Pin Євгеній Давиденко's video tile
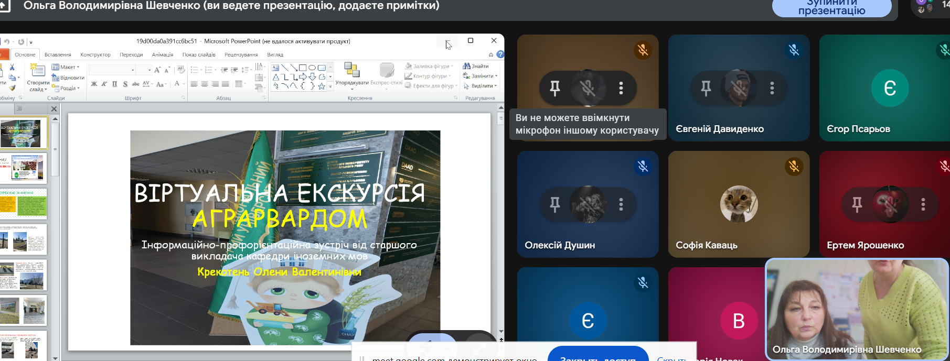The image size is (950, 361). coord(706,88)
